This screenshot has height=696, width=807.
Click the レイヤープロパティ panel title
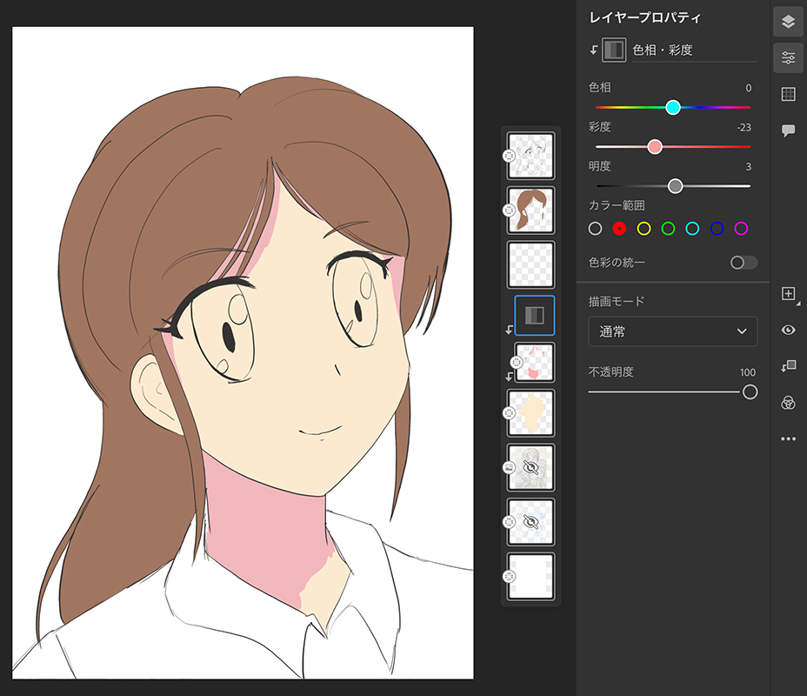click(645, 17)
